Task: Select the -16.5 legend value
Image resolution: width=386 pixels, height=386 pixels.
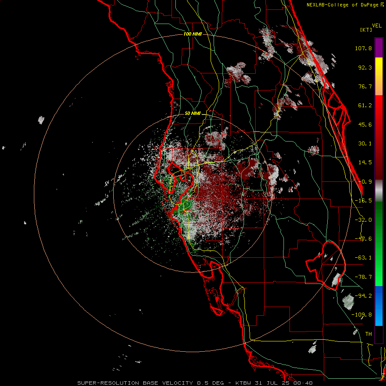Action: point(363,201)
